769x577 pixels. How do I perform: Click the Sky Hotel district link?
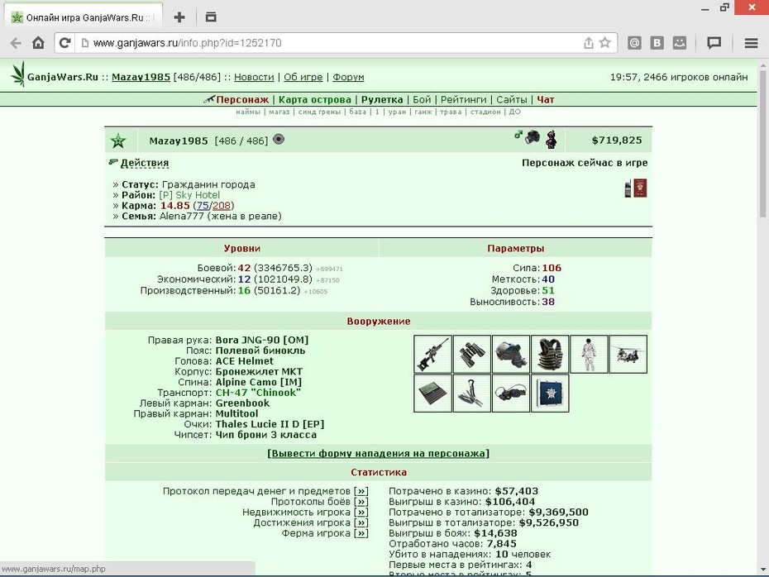click(189, 195)
